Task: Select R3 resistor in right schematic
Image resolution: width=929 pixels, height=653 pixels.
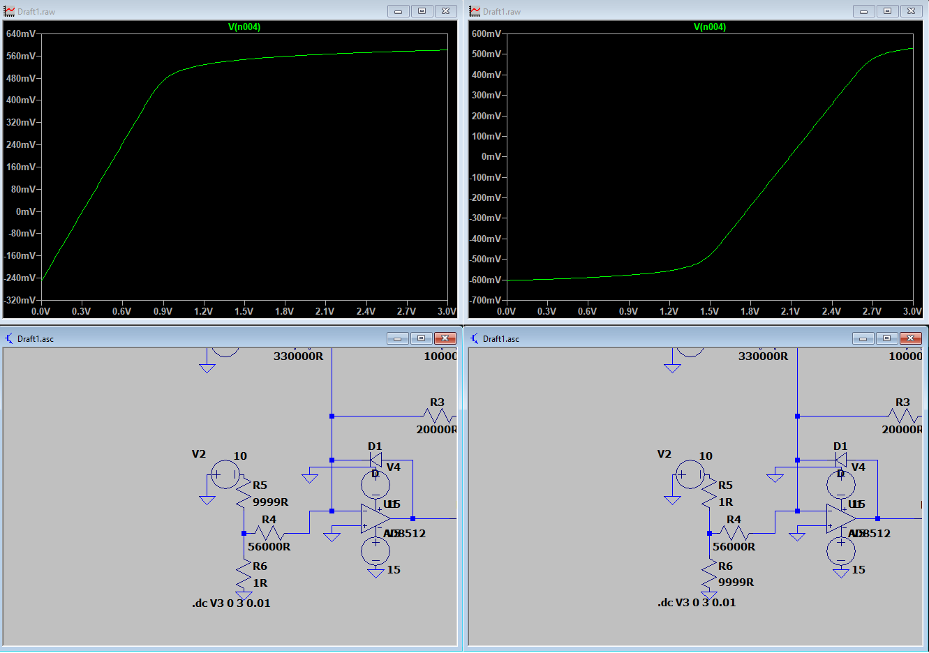Action: tap(904, 416)
